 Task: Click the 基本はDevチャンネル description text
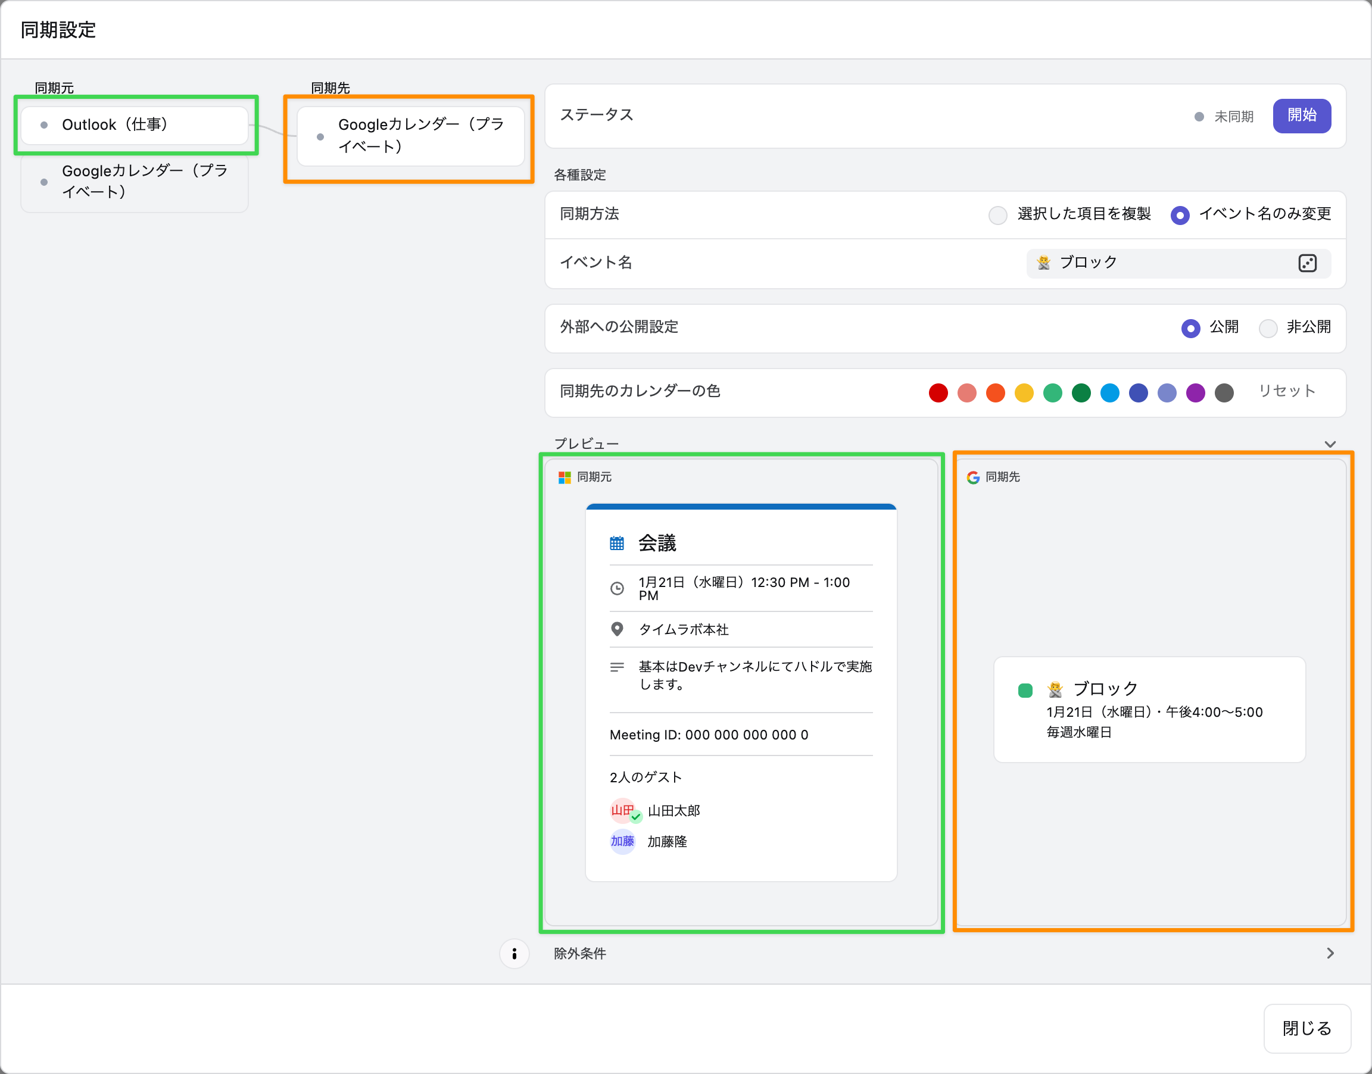tap(756, 675)
